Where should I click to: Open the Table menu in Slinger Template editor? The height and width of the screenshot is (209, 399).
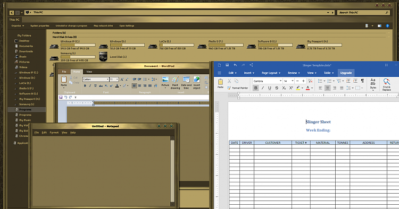329,73
